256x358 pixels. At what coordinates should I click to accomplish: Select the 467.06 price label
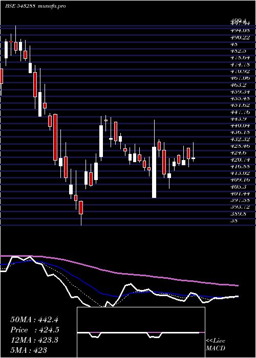coord(240,78)
